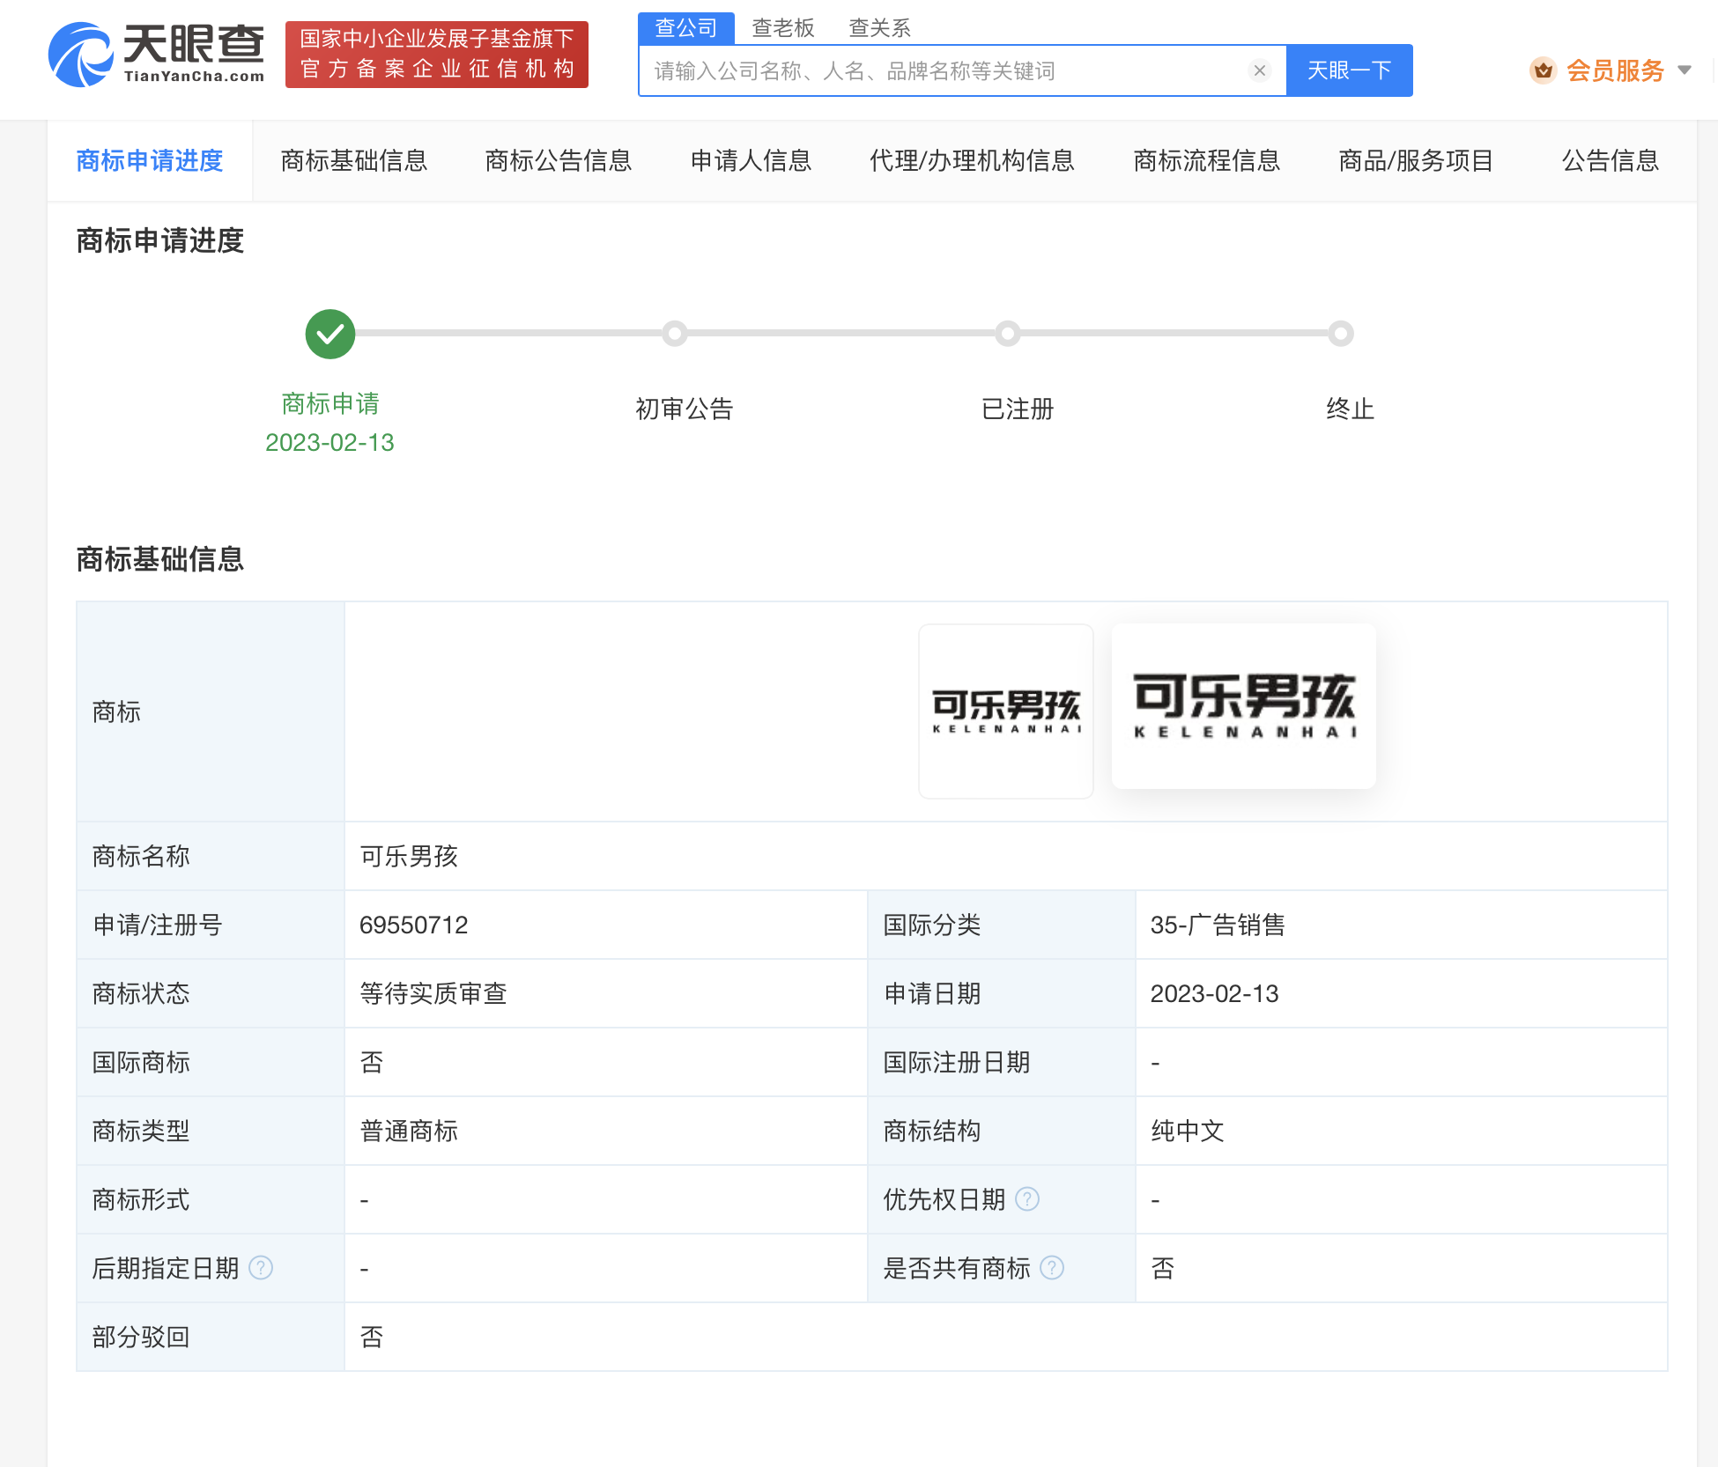Click the 终止 progress step marker
The width and height of the screenshot is (1718, 1467).
(1341, 334)
